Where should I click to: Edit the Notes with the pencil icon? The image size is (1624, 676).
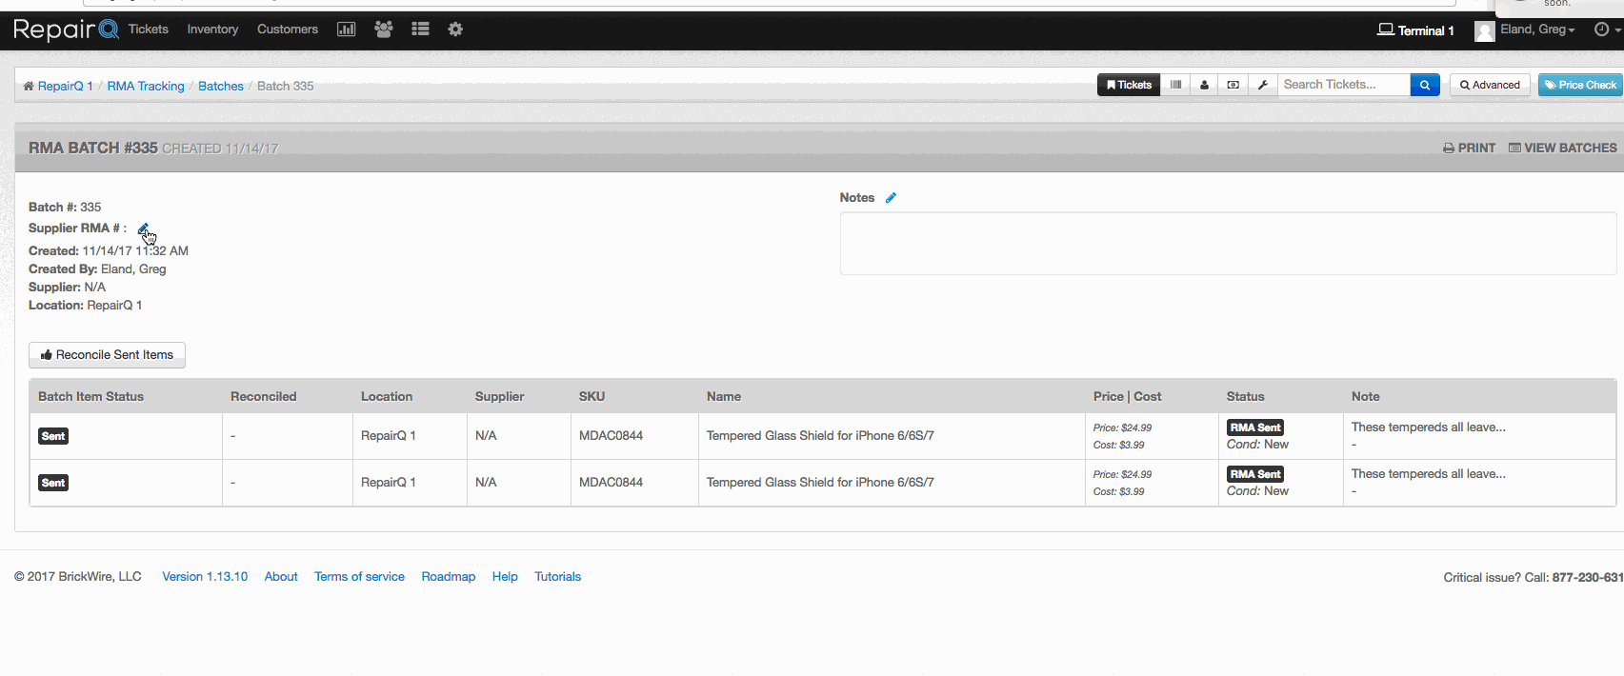coord(891,198)
